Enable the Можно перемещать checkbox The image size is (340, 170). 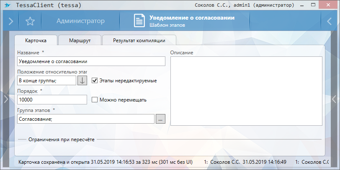95,100
